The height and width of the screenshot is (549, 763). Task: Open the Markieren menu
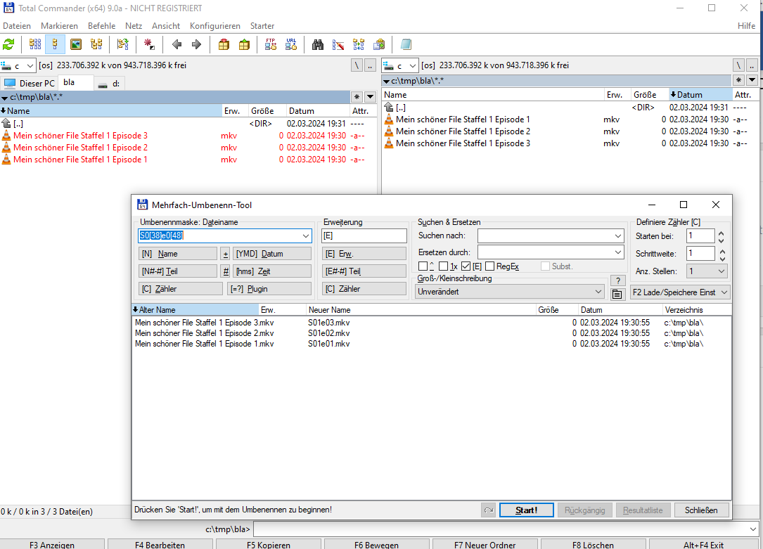click(x=59, y=26)
